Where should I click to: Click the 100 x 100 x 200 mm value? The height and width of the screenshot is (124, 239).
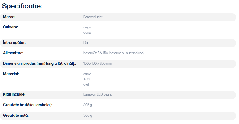[98, 64]
